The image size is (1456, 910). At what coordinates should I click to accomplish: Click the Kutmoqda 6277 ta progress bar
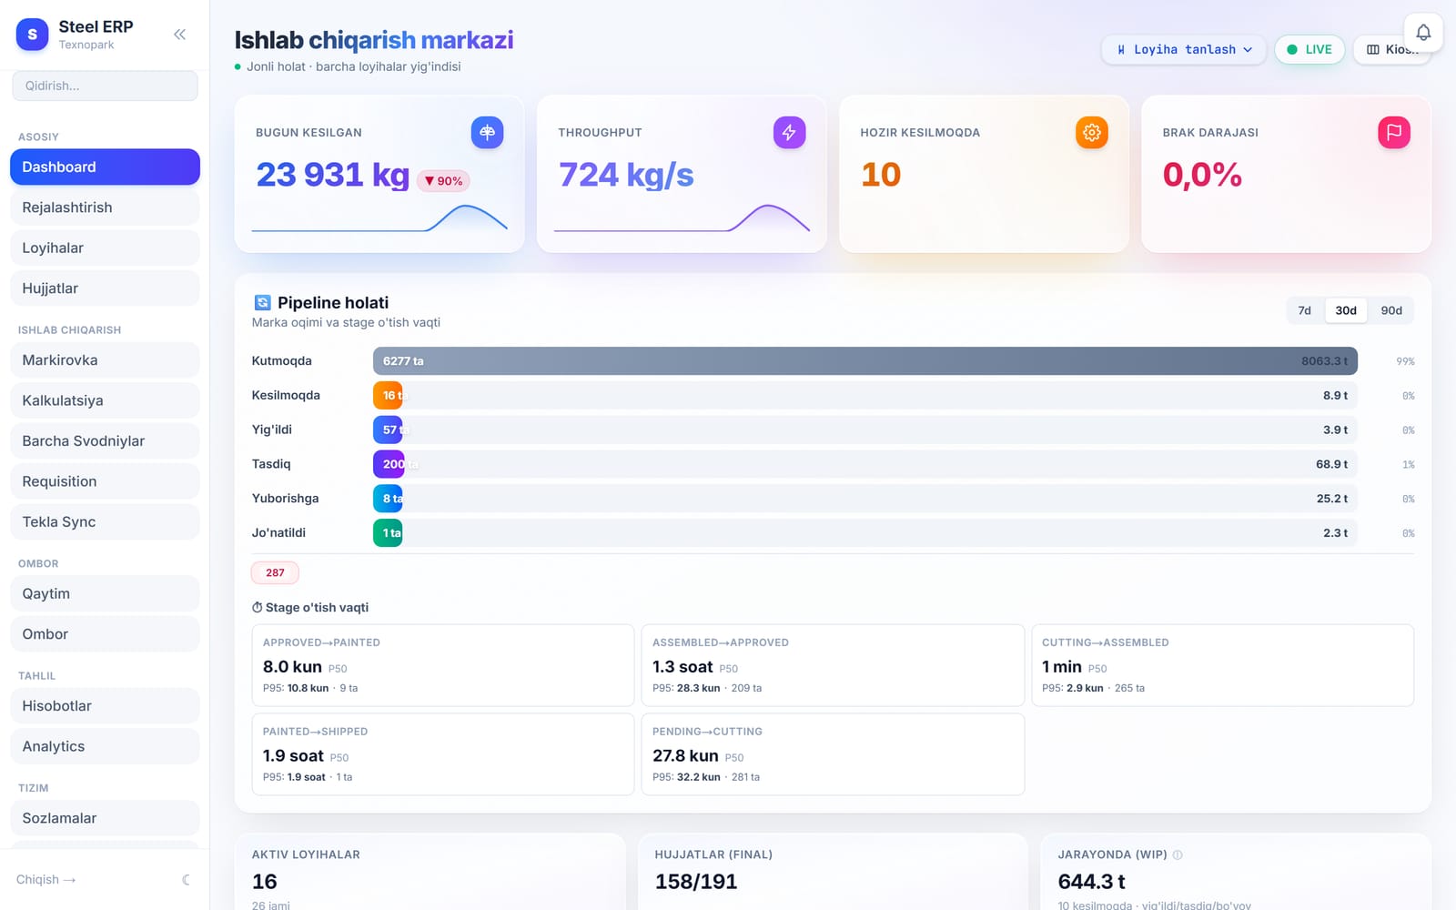point(864,361)
